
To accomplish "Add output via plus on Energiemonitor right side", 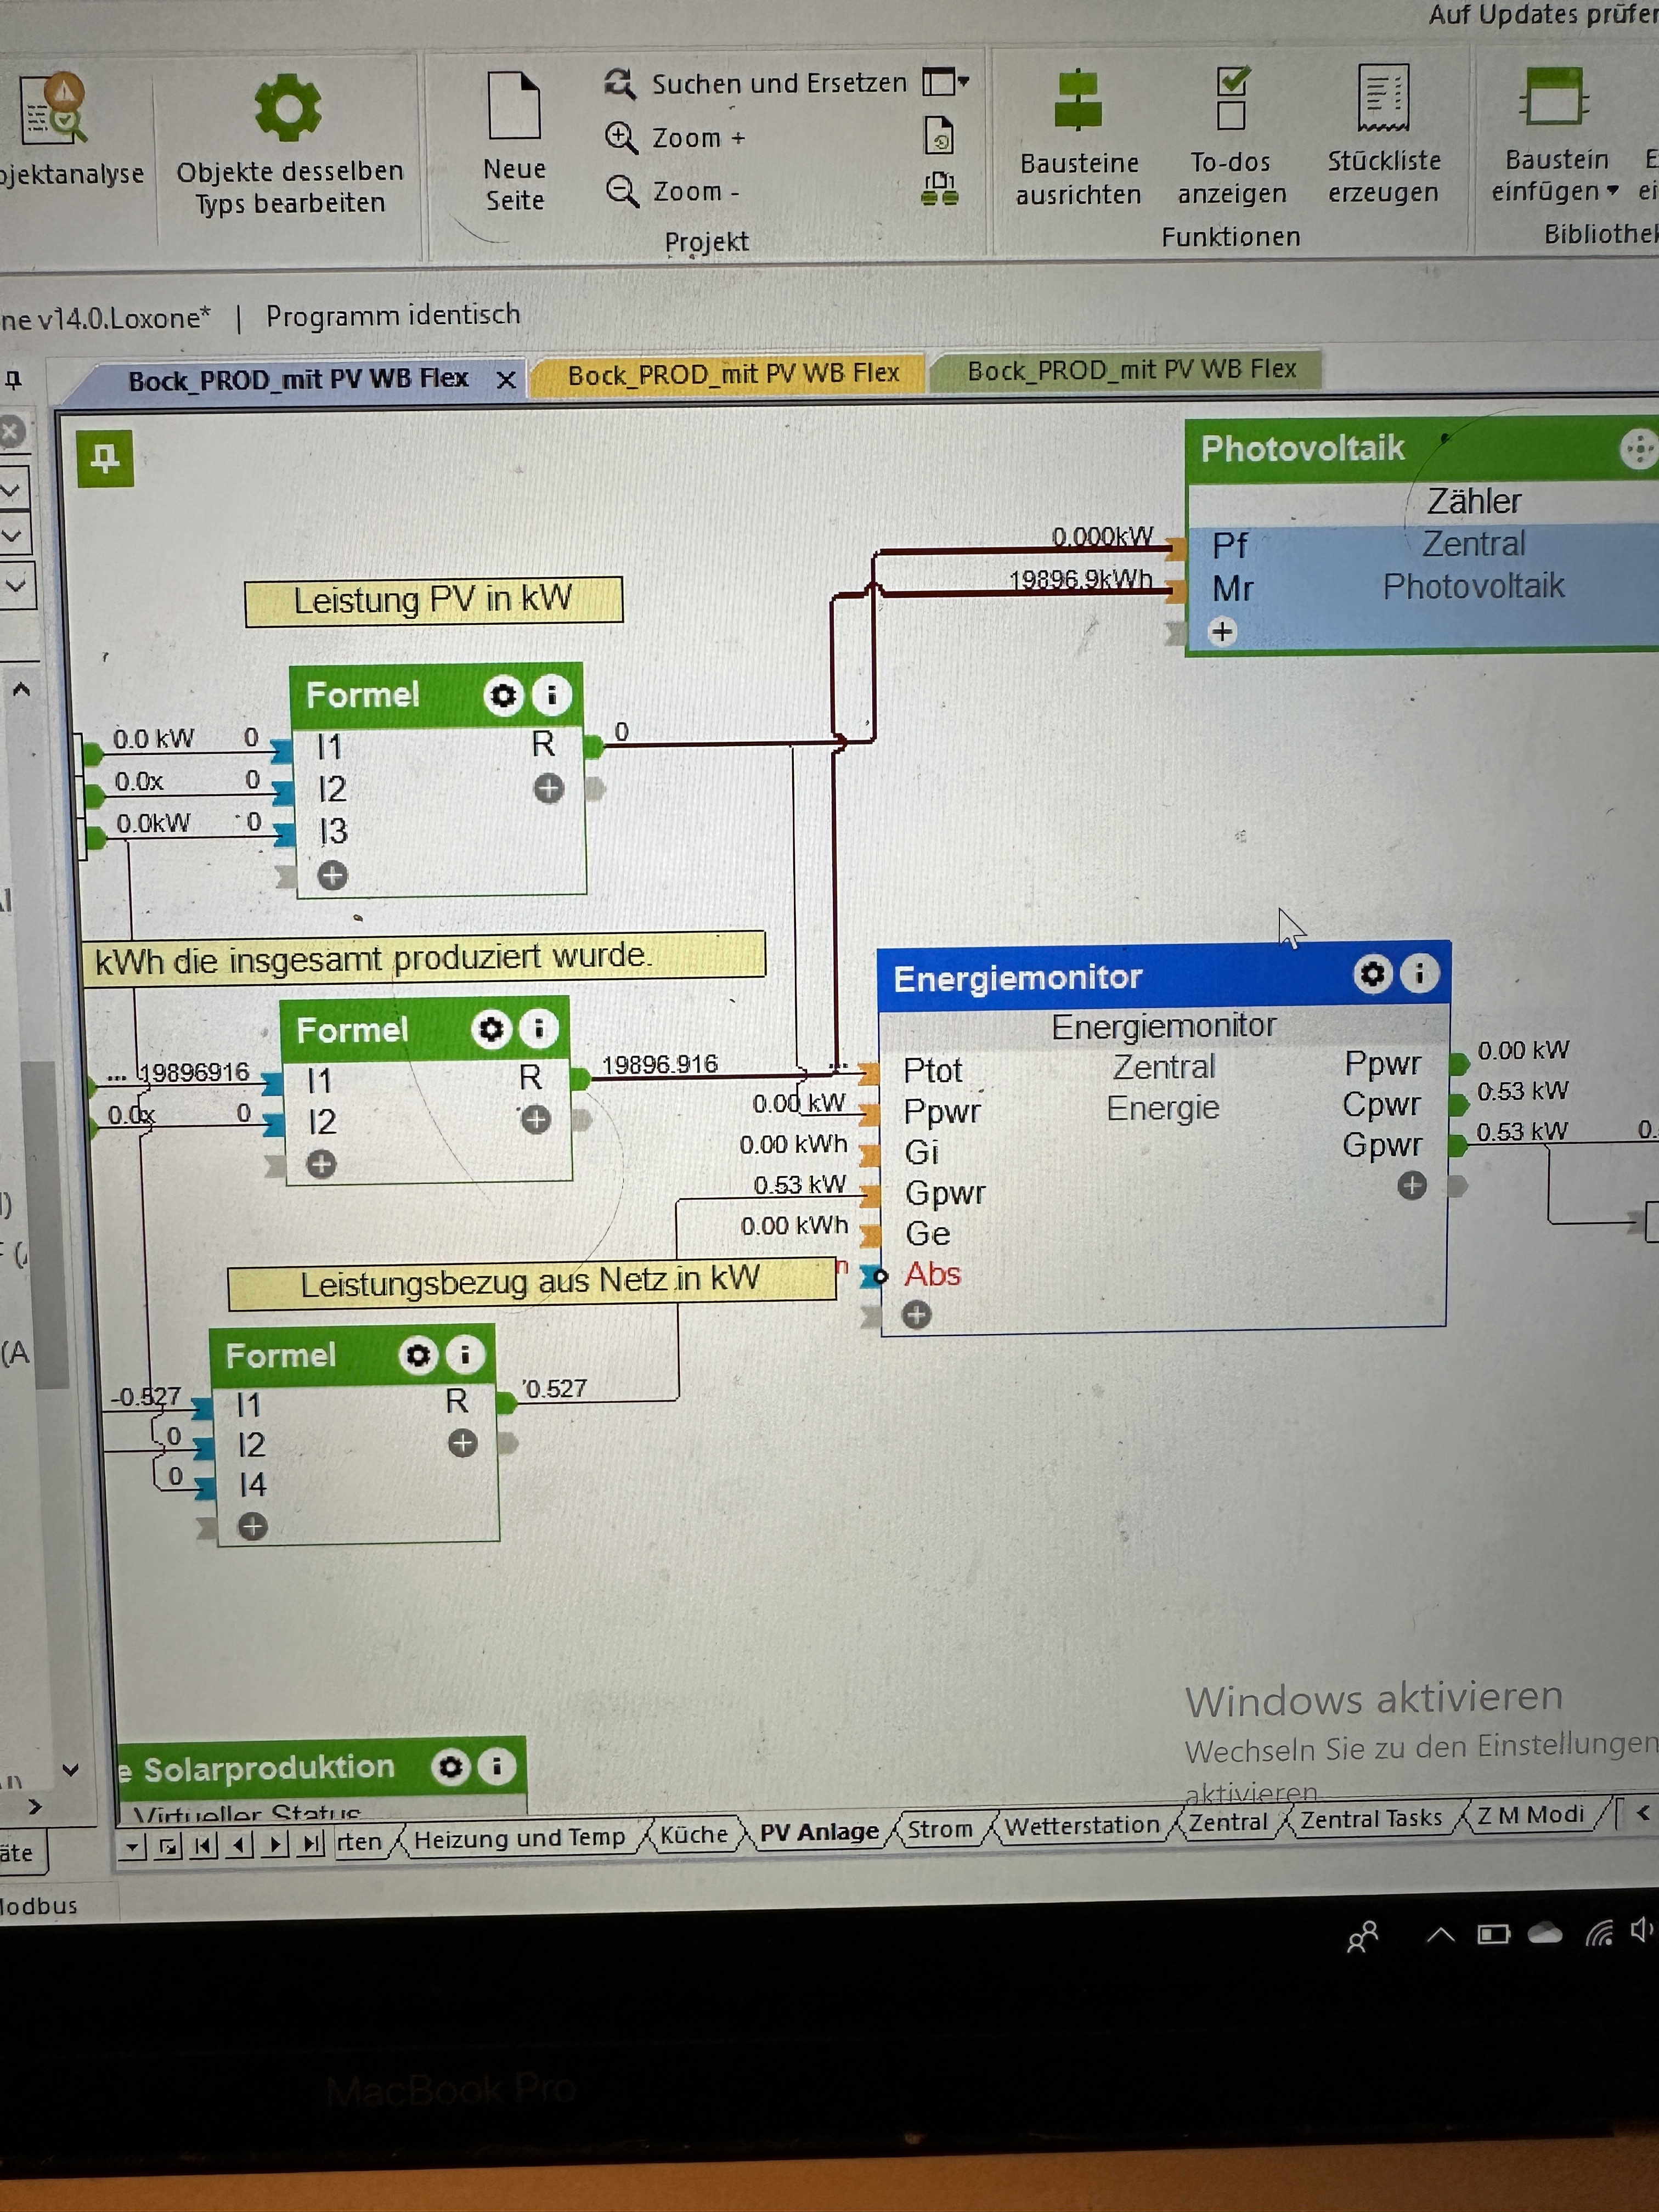I will pos(1411,1186).
